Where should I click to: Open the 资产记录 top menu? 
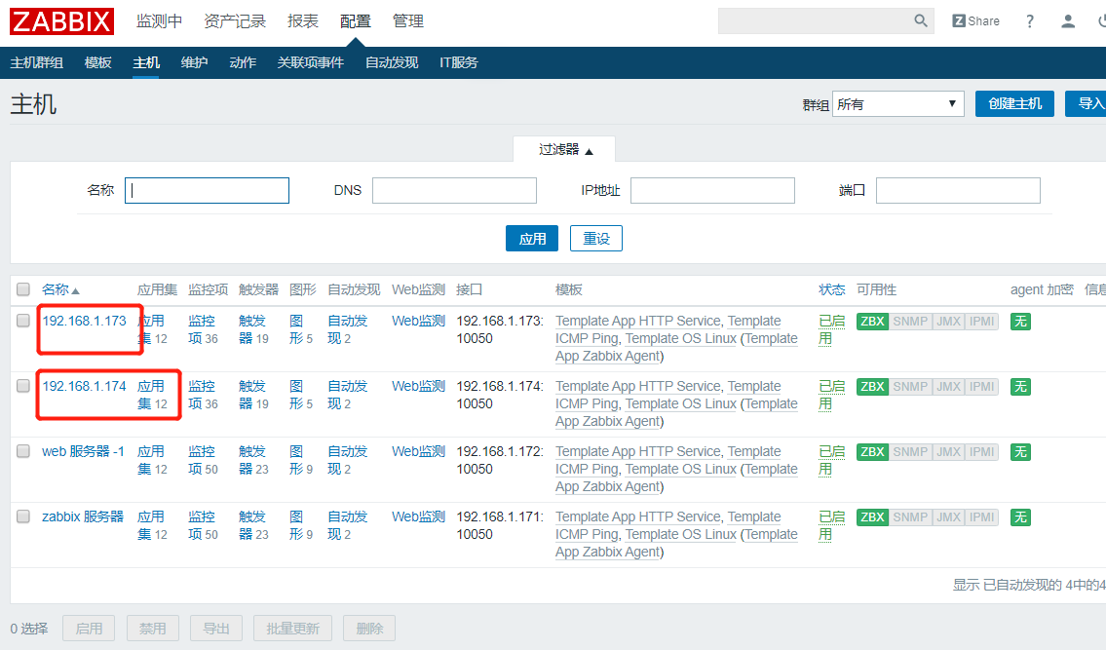click(235, 21)
